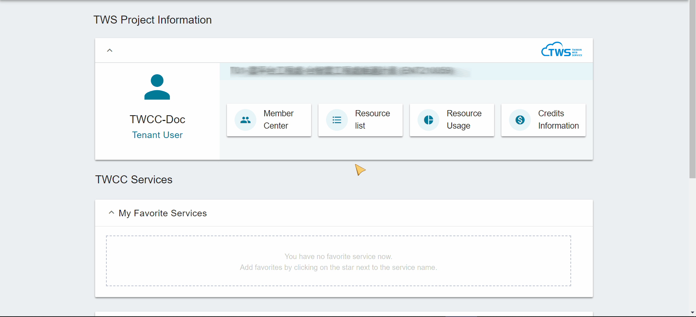Click the page vertical scrollbar thumb

tap(692, 89)
